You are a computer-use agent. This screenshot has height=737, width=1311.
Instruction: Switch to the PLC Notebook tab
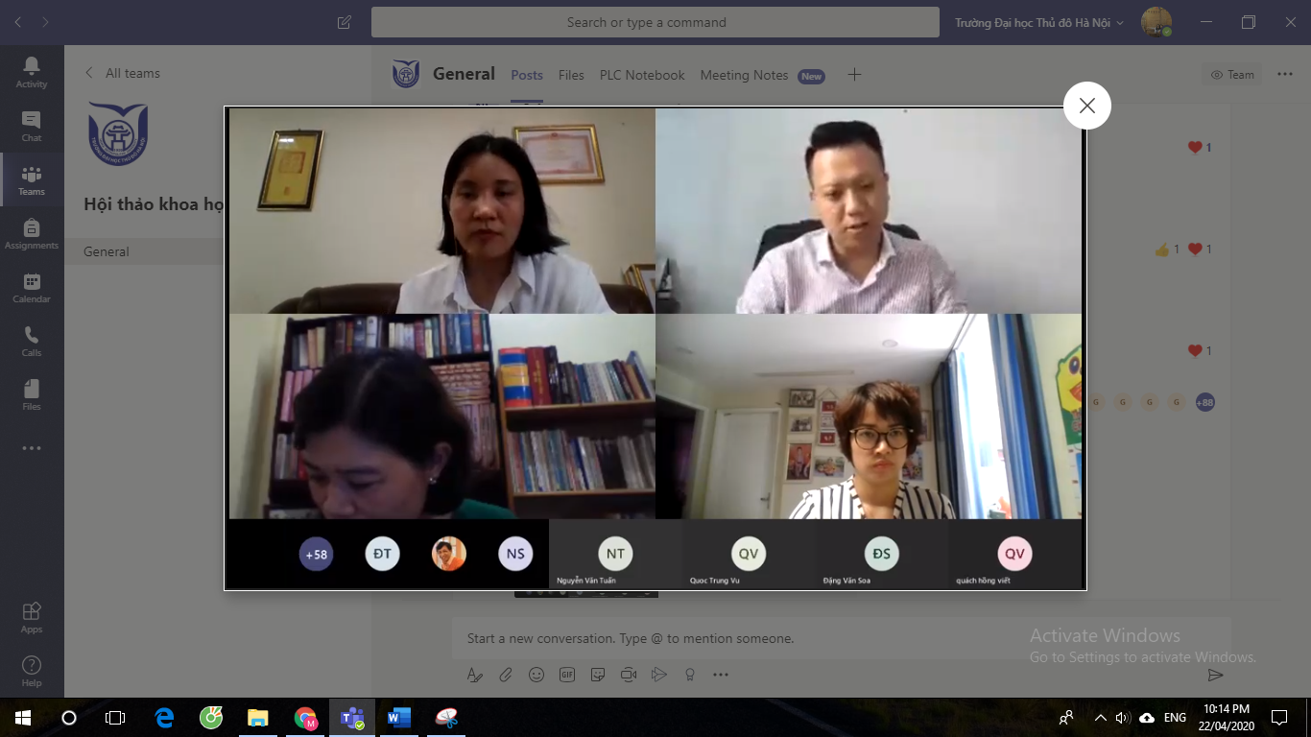[642, 75]
